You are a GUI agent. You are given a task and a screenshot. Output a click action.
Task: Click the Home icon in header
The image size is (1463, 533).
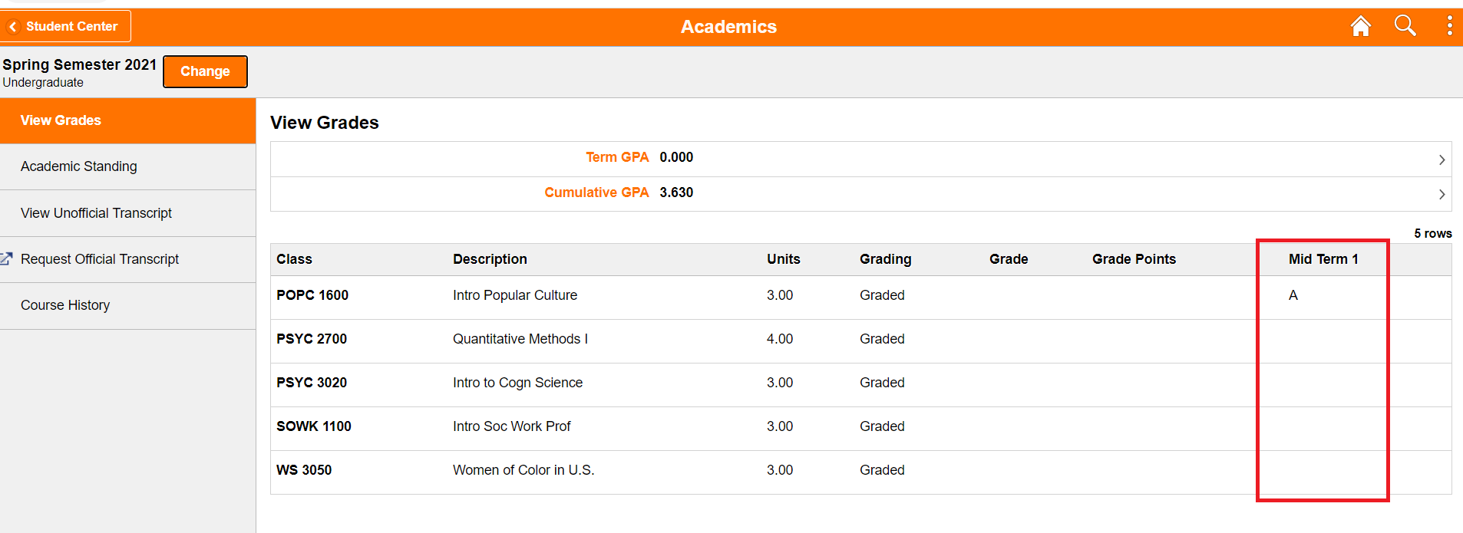[1360, 26]
